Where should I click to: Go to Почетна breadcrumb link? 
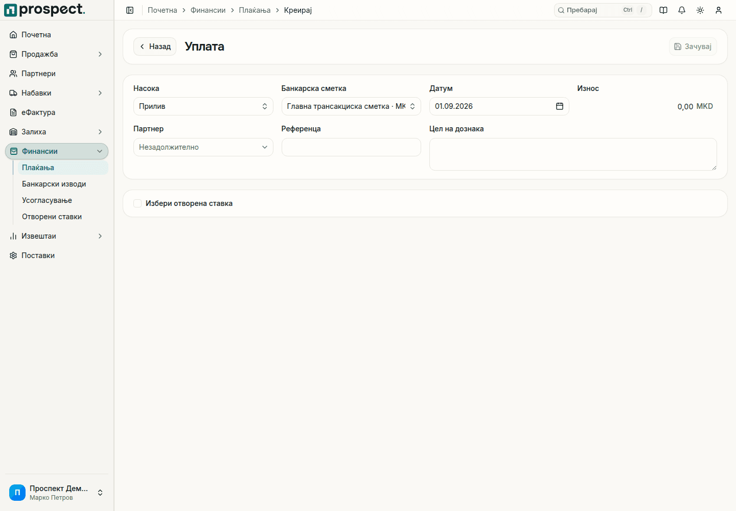point(163,10)
